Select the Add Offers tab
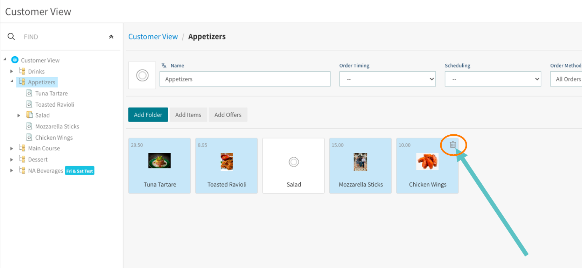582x268 pixels. click(x=228, y=115)
